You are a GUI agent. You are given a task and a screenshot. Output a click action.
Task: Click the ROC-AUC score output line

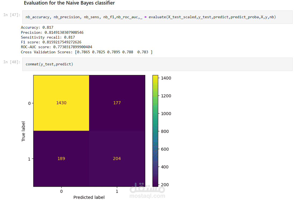tap(56, 47)
